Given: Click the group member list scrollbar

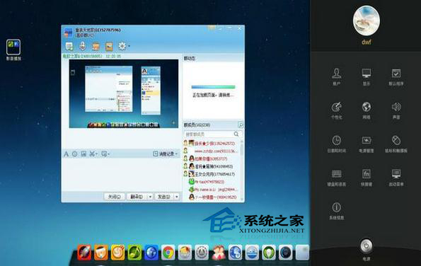Looking at the screenshot, I should point(242,149).
